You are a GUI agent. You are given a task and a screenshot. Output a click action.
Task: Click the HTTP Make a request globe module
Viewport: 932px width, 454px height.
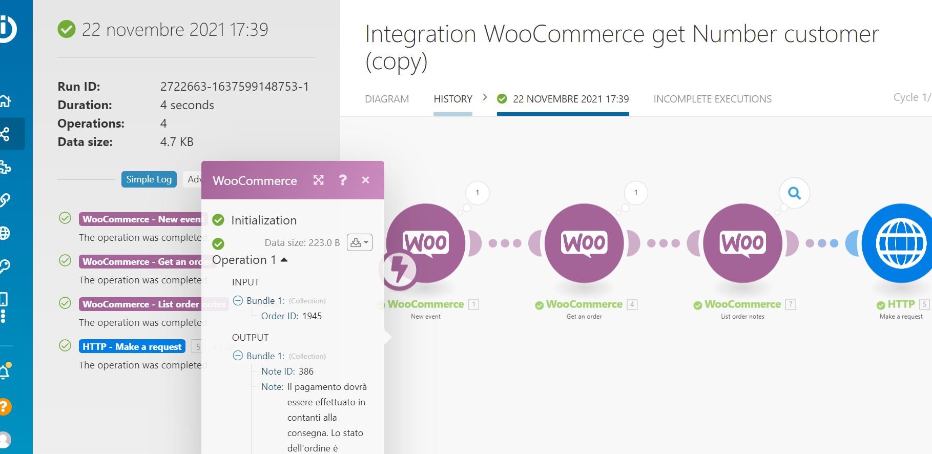899,243
